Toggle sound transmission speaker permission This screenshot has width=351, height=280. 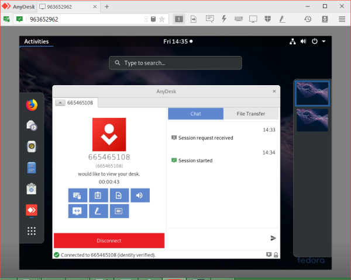tap(140, 195)
